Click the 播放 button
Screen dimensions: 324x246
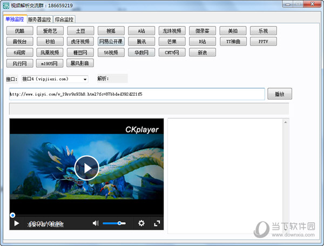(x=279, y=94)
